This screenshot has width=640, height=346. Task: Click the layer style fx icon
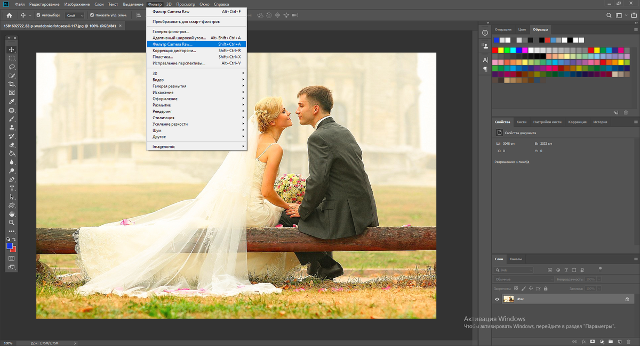tap(584, 341)
